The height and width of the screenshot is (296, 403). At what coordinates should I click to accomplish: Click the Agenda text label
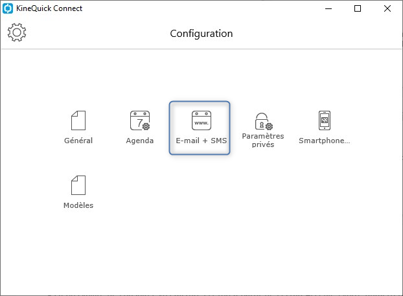click(x=140, y=141)
